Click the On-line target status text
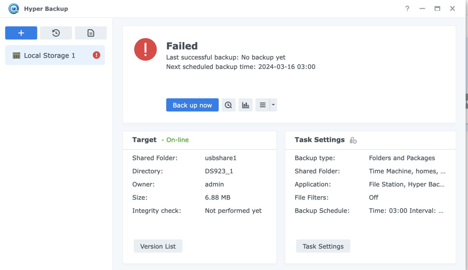Image resolution: width=468 pixels, height=270 pixels. 177,140
